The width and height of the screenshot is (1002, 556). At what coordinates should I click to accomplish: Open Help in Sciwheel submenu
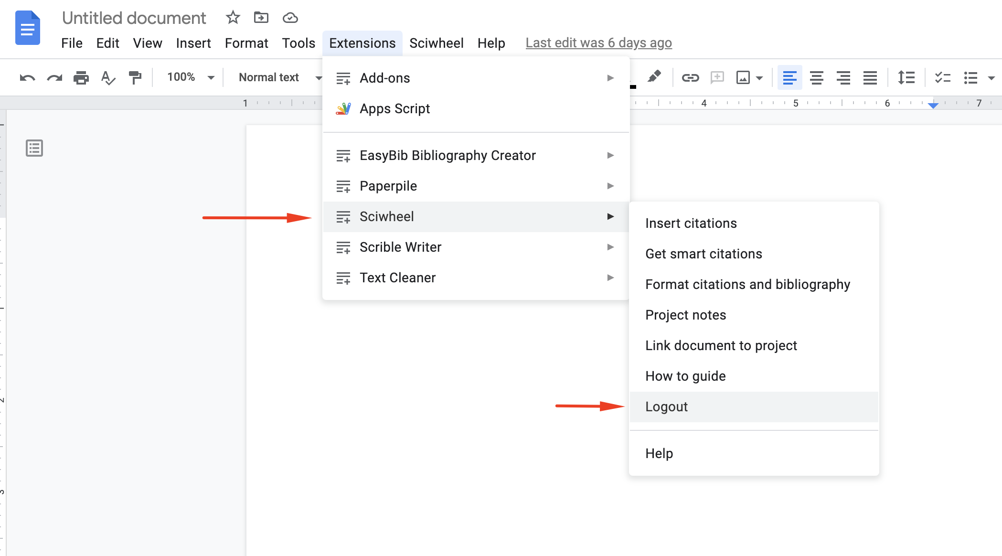pos(754,453)
